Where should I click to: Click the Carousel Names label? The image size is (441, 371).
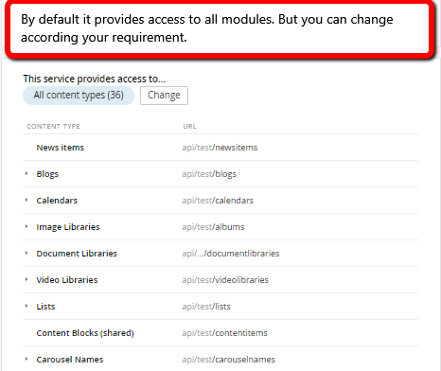pyautogui.click(x=70, y=360)
